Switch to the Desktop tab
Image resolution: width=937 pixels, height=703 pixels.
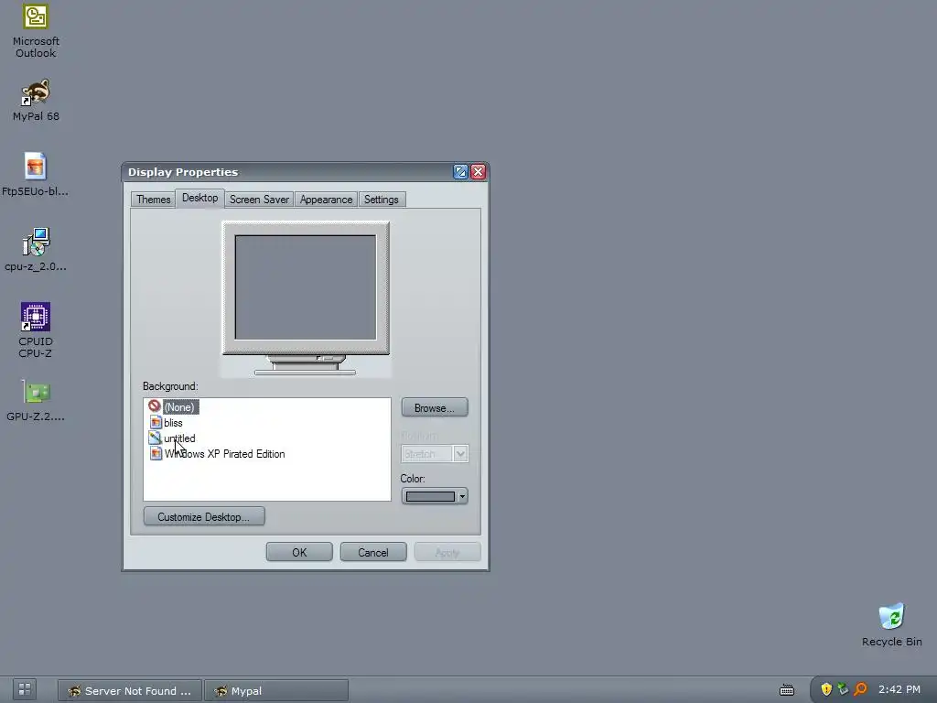tap(199, 198)
